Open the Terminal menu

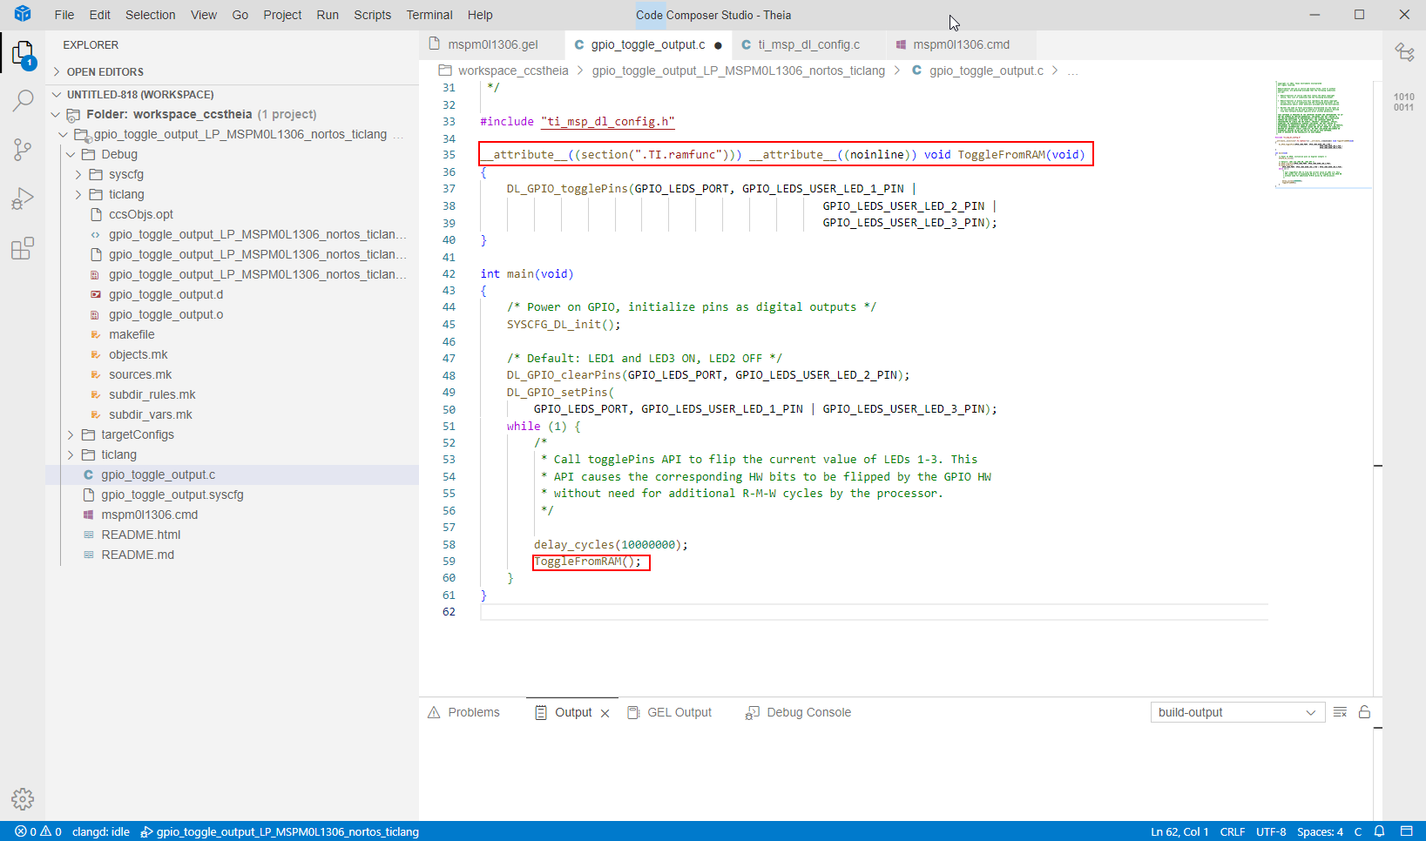429,15
